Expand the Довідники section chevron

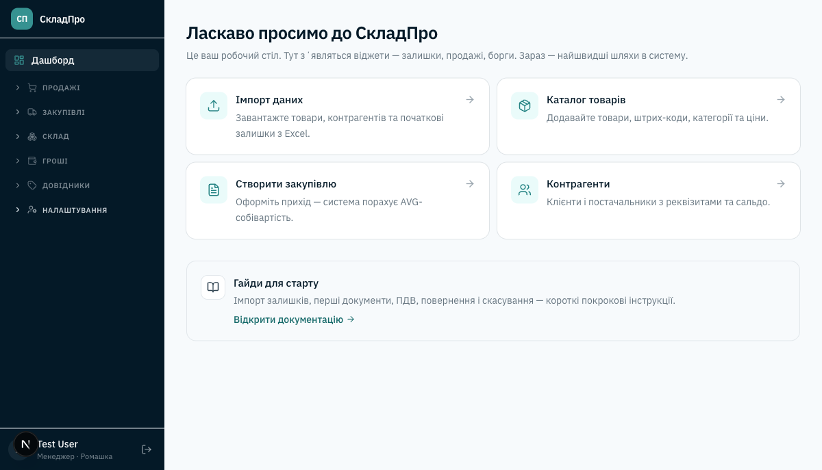(18, 185)
